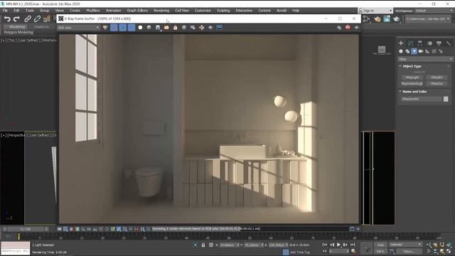Open the RGB color channel dropdown
Viewport: 455px width, 256px height.
[78, 28]
